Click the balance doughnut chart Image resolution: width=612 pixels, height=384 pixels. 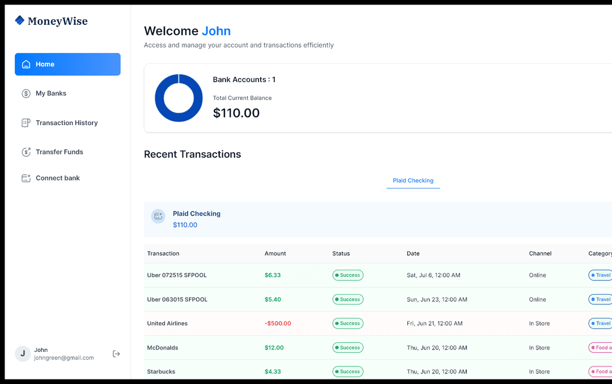coord(178,98)
